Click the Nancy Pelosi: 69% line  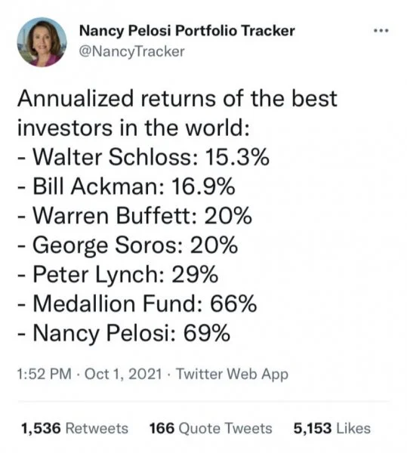[124, 333]
